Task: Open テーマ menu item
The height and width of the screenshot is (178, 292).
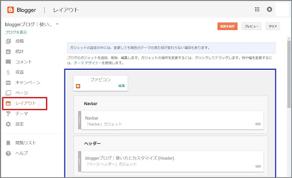Action: (x=21, y=114)
